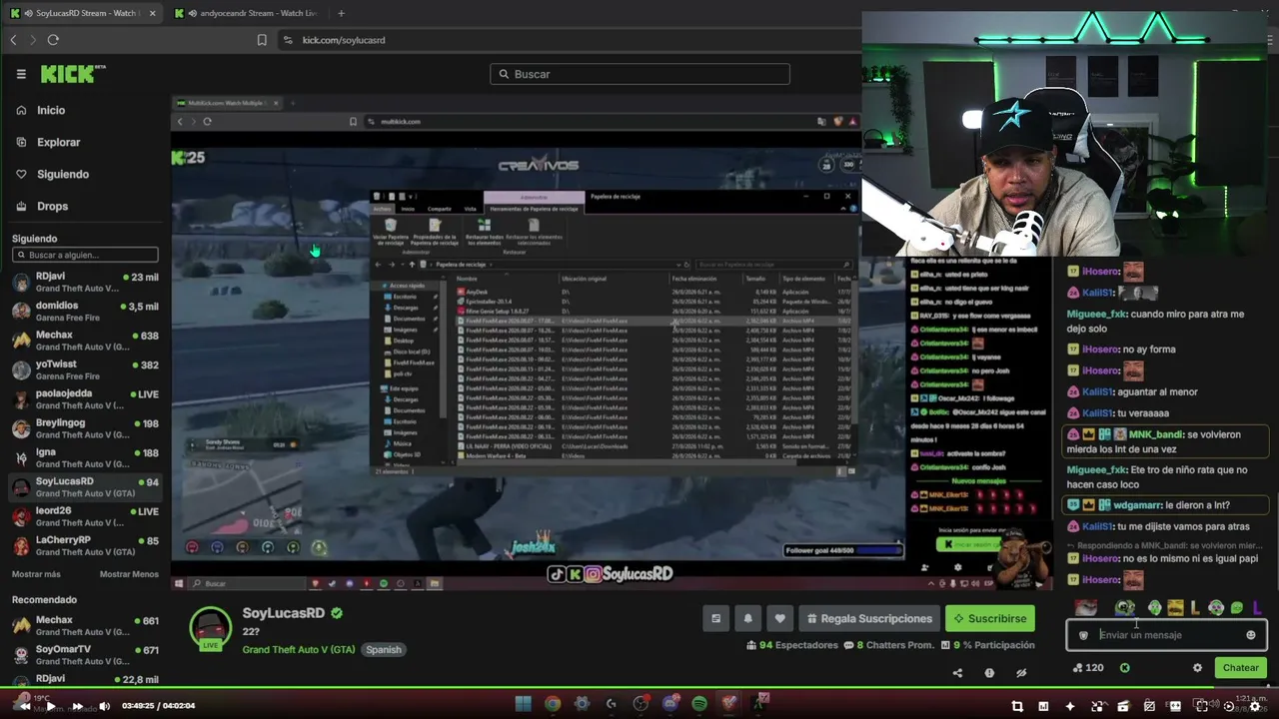The width and height of the screenshot is (1279, 719).
Task: Click the SoyLucasRD channel avatar with LIVE badge
Action: point(211,627)
